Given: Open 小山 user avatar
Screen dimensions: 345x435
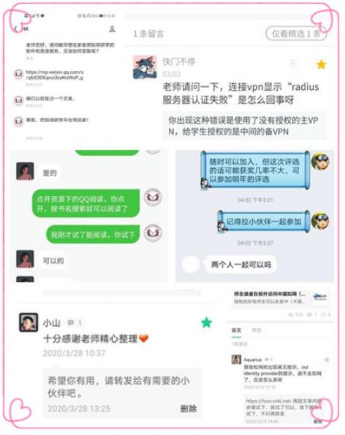Looking at the screenshot, I should 29,322.
